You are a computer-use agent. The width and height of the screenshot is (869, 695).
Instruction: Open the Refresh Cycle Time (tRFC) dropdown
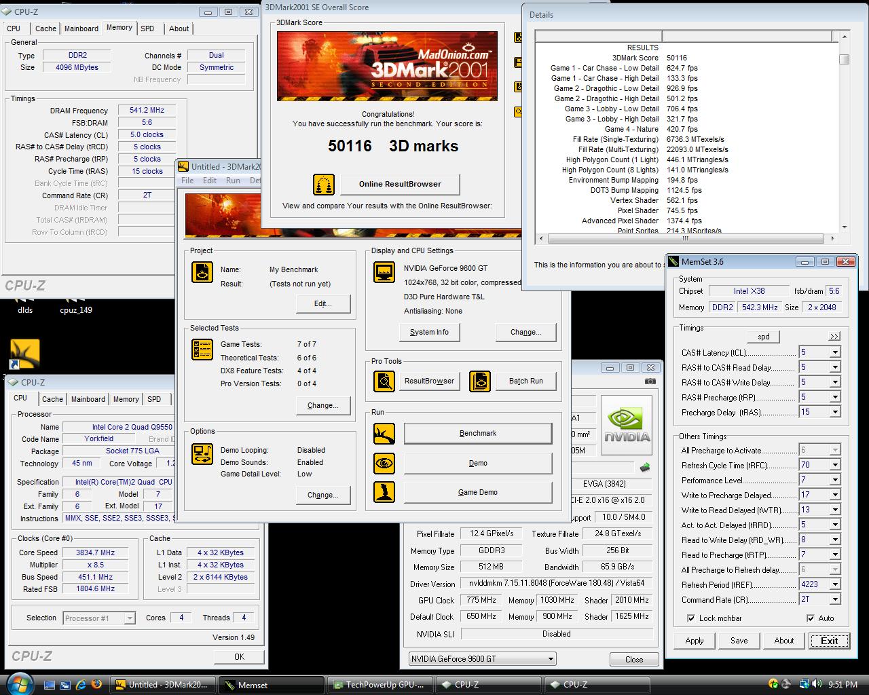click(835, 465)
